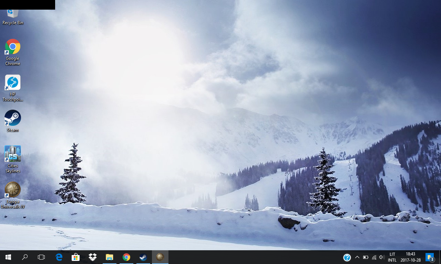Open the Recycle Bin desktop icon
This screenshot has height=264, width=441.
(x=13, y=16)
